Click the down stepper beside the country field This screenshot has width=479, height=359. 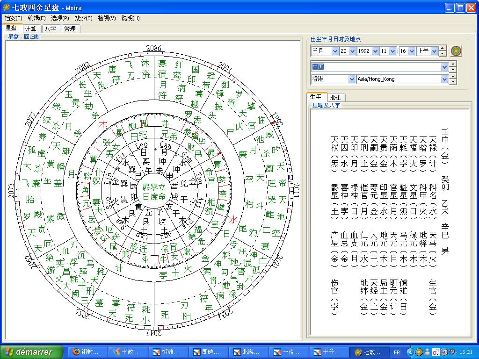pyautogui.click(x=452, y=70)
